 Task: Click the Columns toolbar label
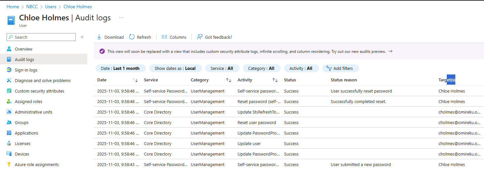[x=178, y=37]
